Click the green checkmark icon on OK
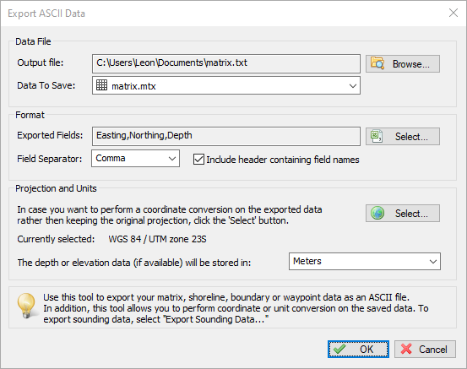Image resolution: width=467 pixels, height=369 pixels. [339, 349]
